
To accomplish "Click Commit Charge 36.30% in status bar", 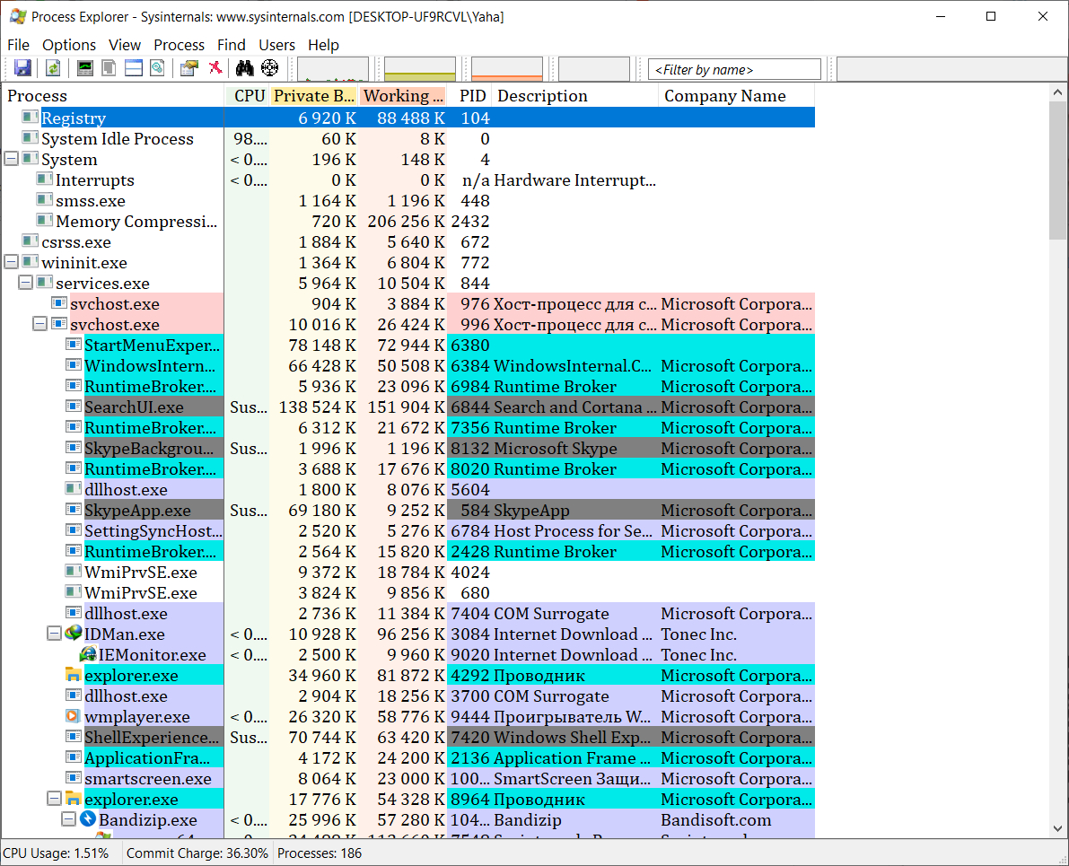I will tap(197, 853).
